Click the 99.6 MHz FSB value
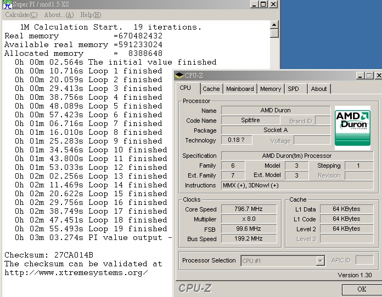The height and width of the screenshot is (297, 382). tap(249, 229)
